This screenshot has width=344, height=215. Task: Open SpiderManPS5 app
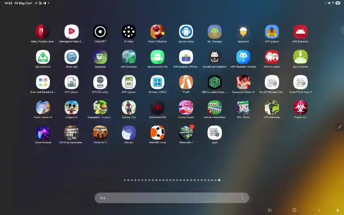[x=157, y=108]
